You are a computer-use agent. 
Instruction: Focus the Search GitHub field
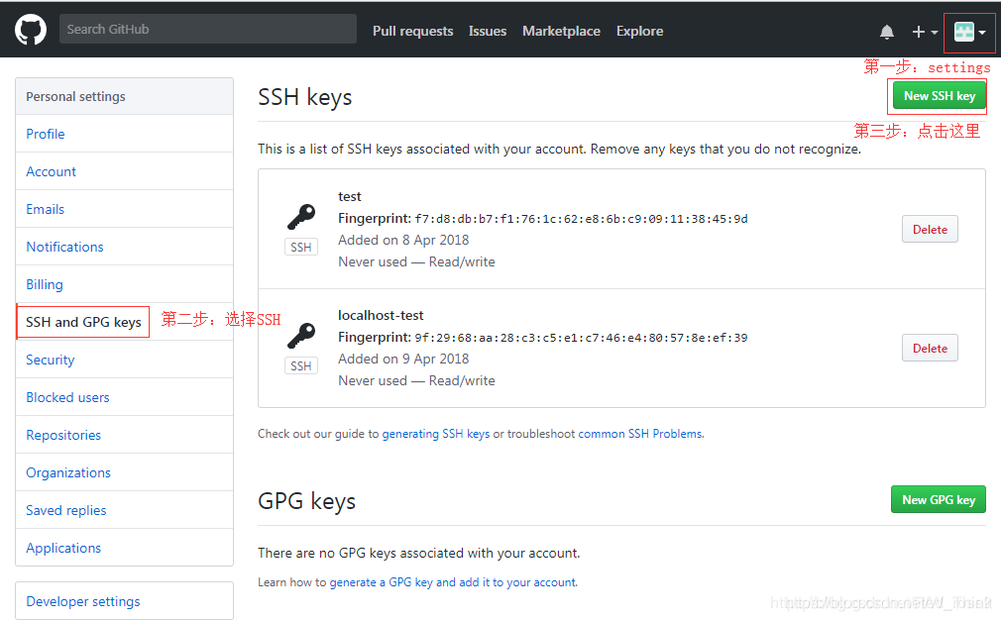[207, 29]
